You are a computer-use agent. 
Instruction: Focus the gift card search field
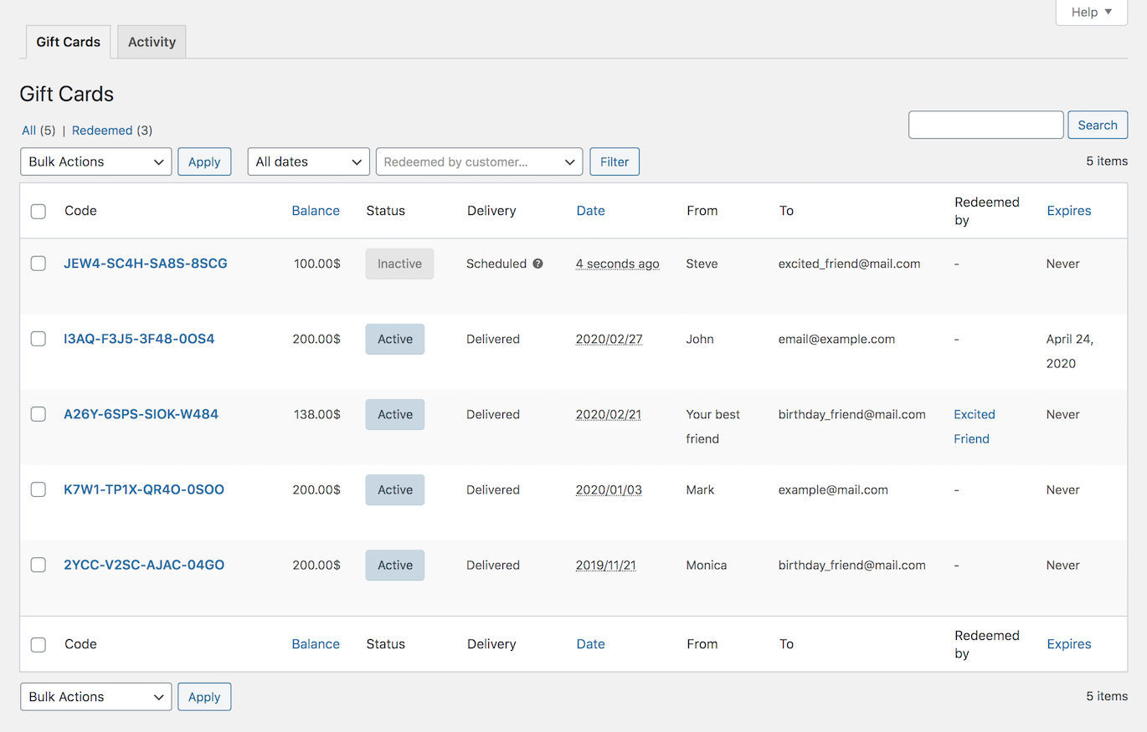pyautogui.click(x=986, y=125)
